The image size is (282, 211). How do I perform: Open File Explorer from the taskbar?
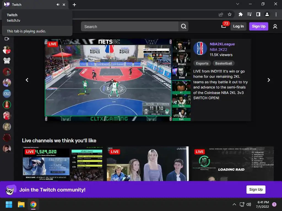click(x=21, y=204)
